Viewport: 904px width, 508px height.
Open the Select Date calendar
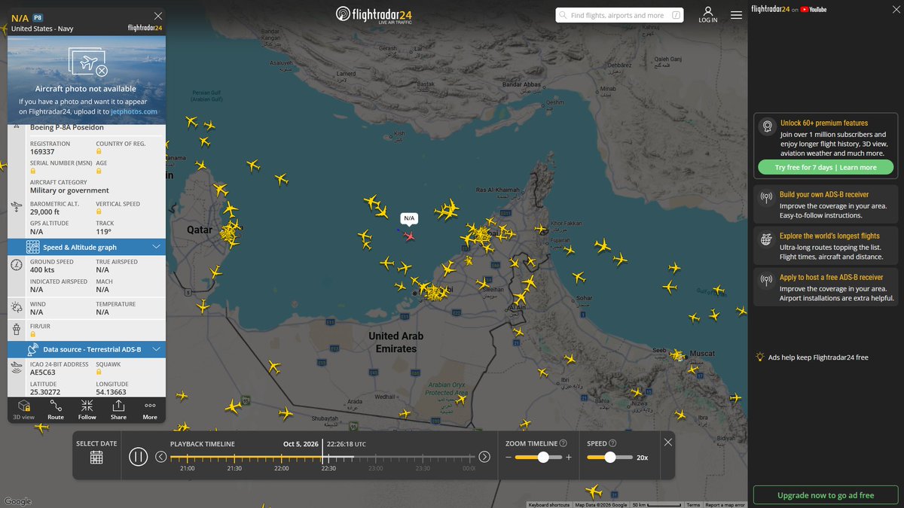pos(96,457)
